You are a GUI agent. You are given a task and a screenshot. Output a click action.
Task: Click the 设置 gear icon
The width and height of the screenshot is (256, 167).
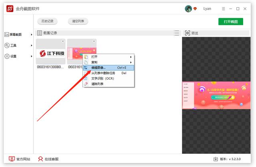(x=7, y=56)
